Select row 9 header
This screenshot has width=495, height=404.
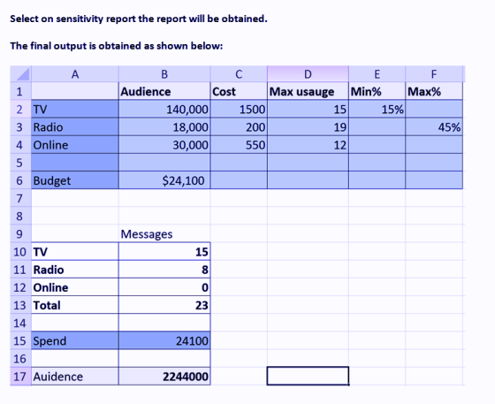(21, 234)
